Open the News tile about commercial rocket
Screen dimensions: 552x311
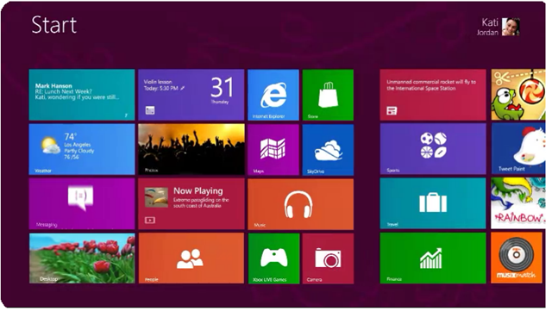coord(433,95)
